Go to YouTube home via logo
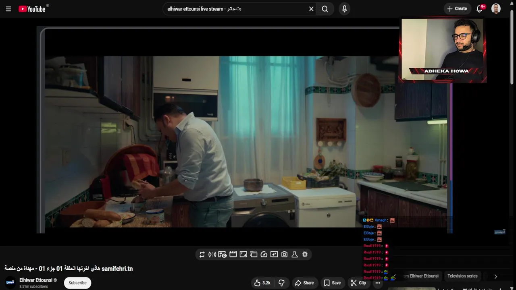516x290 pixels. [32, 9]
